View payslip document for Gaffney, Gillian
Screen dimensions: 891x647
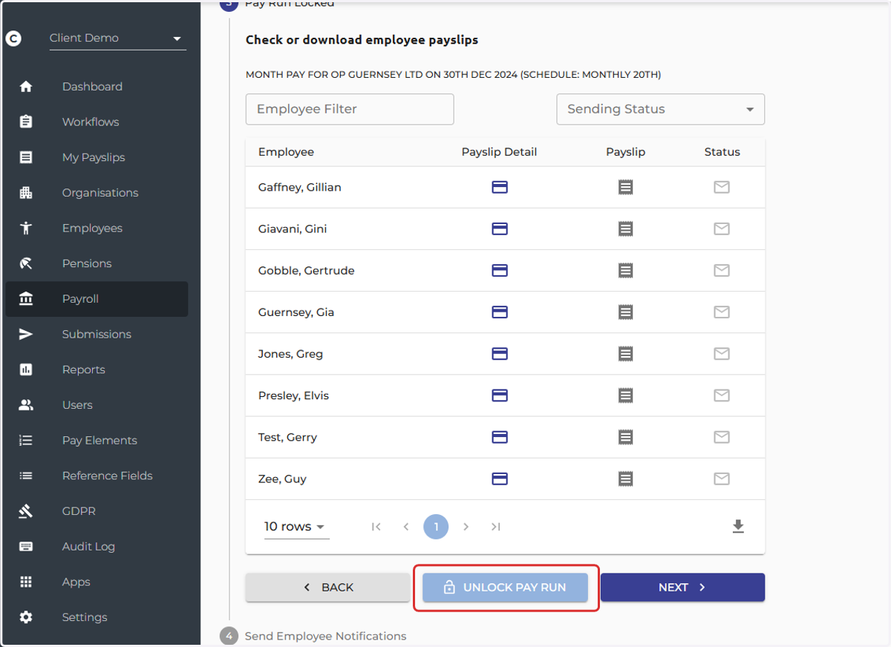pyautogui.click(x=626, y=187)
